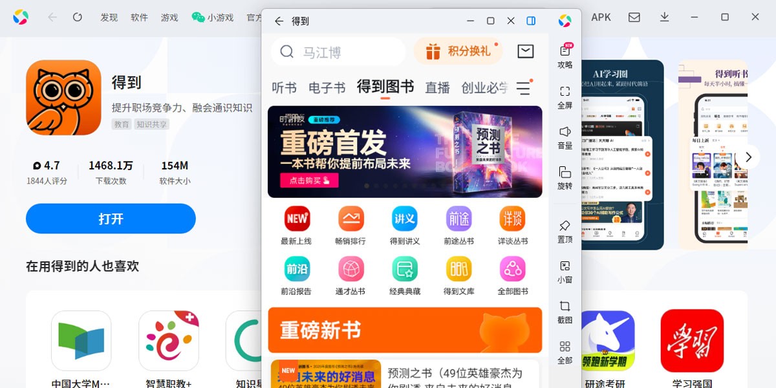Image resolution: width=776 pixels, height=388 pixels.
Task: Expand the category list menu beside 创业必学
Action: 523,88
